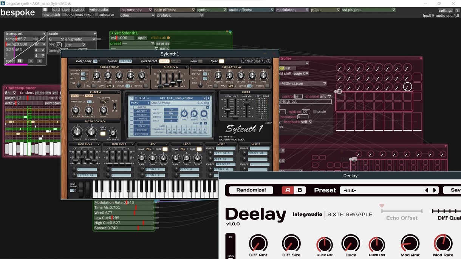This screenshot has height=259, width=461.
Task: Nudge transport forward with the > arrow
Action: (40, 61)
